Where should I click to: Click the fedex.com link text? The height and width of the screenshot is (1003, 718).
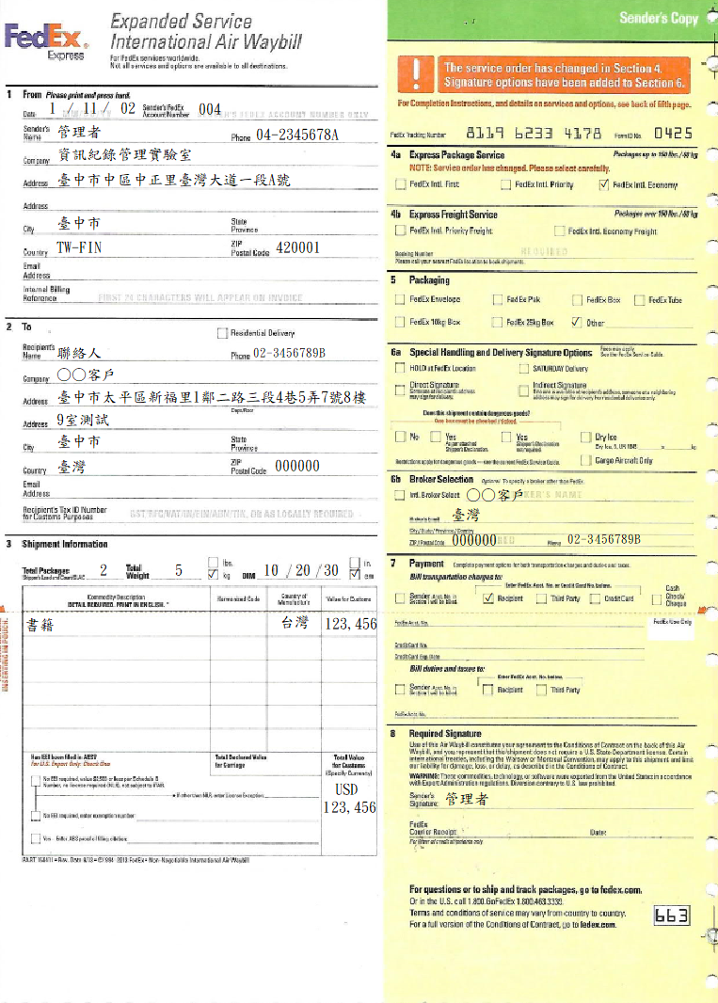621,890
